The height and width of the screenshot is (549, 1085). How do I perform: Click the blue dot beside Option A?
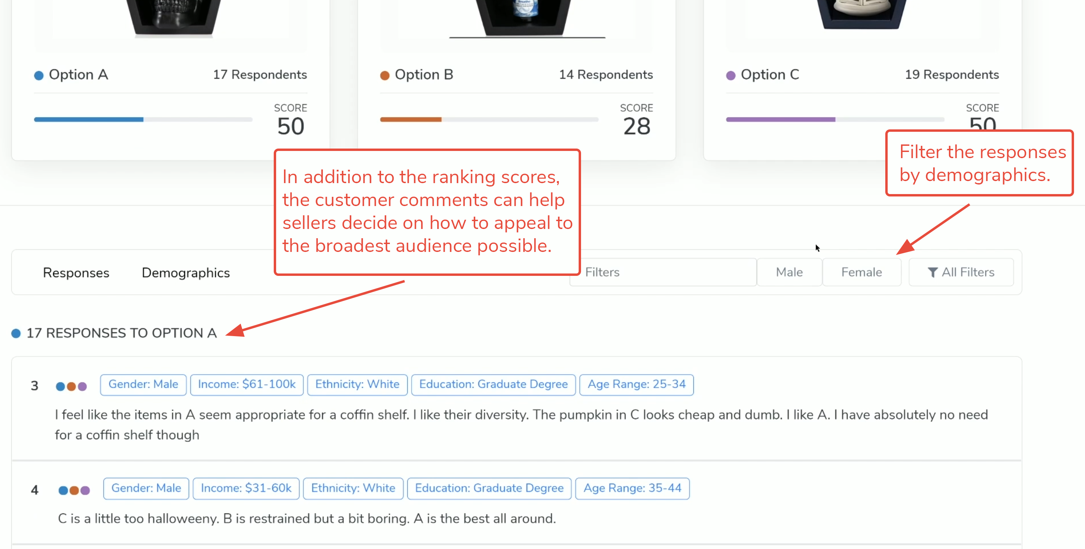click(x=39, y=75)
